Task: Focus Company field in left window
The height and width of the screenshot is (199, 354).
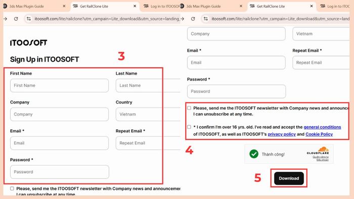Action: [x=59, y=114]
